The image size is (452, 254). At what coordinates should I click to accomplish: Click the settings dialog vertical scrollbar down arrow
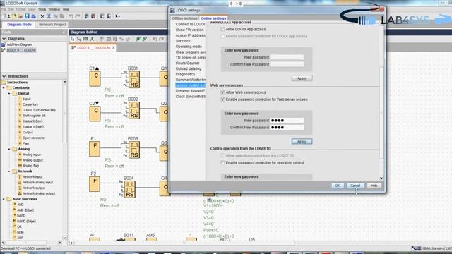tap(381, 178)
